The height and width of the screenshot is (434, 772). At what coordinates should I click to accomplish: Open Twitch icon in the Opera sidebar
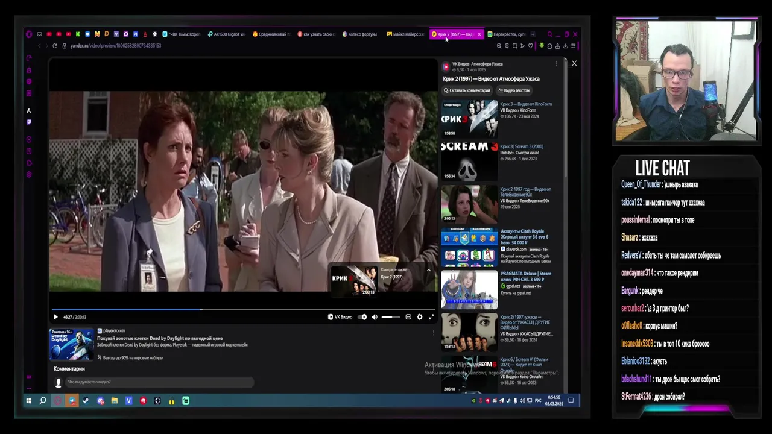29,122
